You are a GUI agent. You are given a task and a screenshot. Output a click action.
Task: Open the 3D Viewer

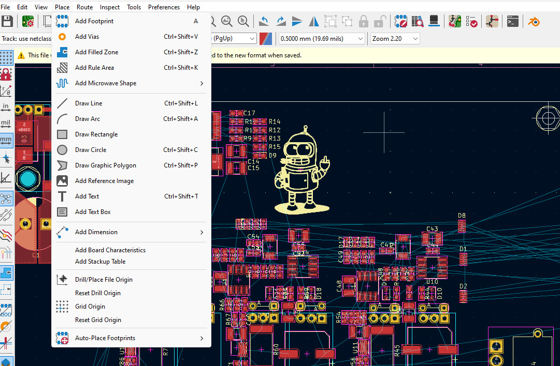[x=434, y=21]
